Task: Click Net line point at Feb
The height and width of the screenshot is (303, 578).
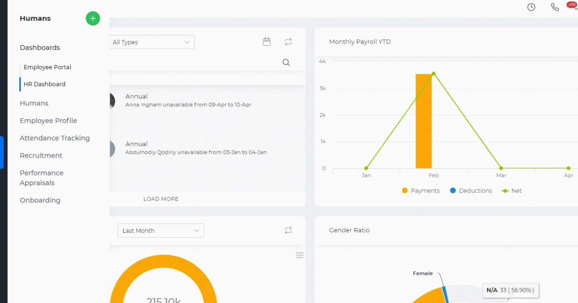Action: [x=433, y=74]
